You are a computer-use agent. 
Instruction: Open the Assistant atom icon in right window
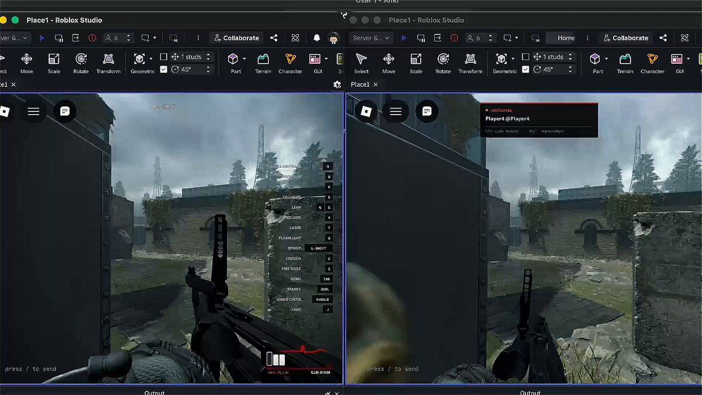point(684,38)
